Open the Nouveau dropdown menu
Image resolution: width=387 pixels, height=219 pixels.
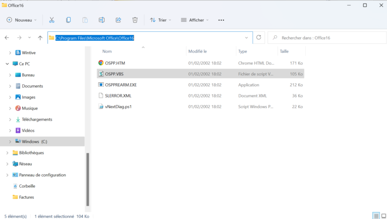tap(22, 20)
